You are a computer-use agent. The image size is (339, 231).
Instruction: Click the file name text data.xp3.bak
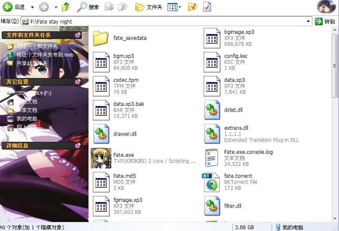coord(128,104)
